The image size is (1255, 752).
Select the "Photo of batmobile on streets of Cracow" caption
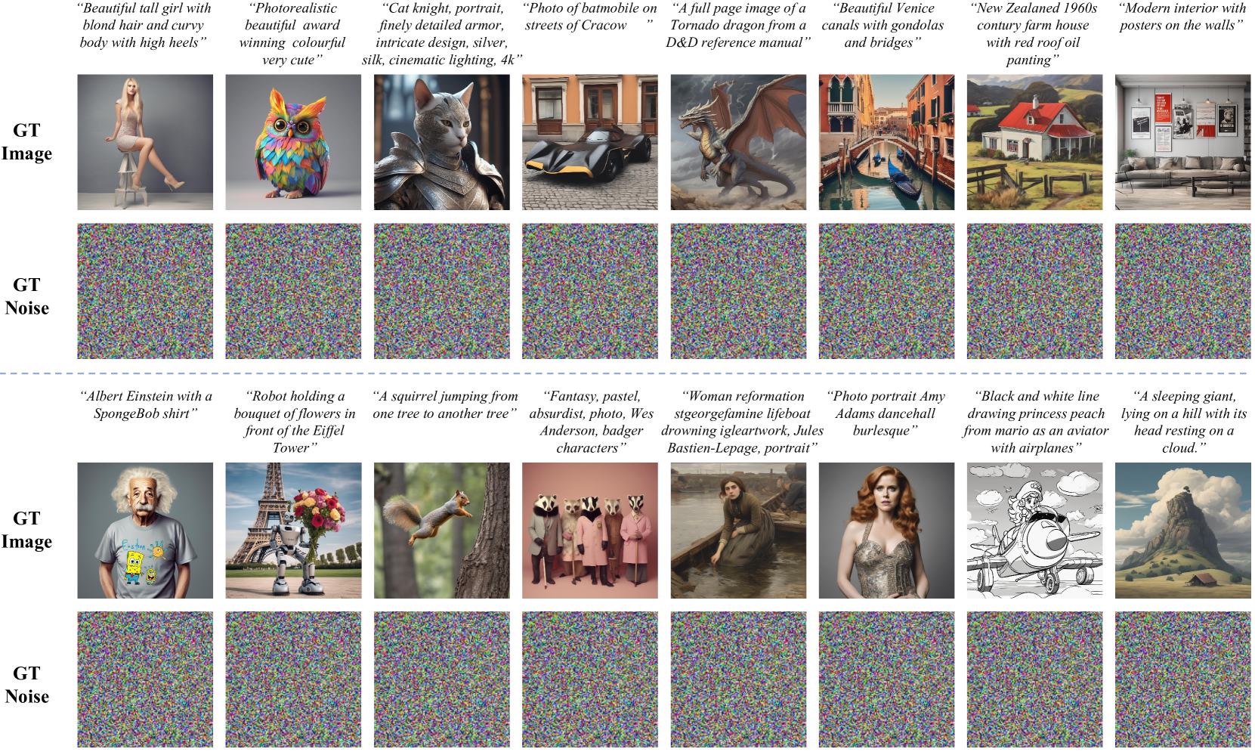(x=590, y=17)
